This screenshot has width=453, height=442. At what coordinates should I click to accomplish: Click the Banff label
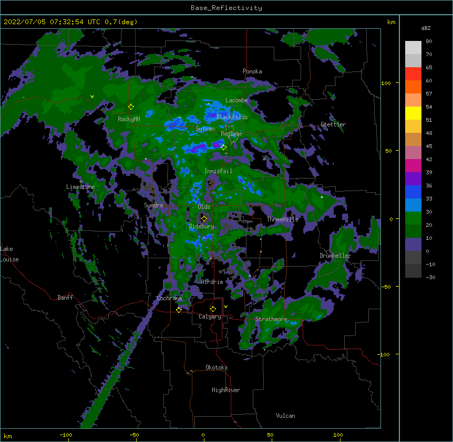tap(65, 298)
